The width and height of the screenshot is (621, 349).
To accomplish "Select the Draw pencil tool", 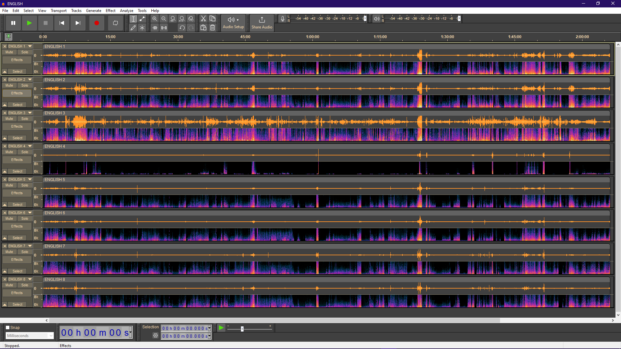I will coord(133,28).
